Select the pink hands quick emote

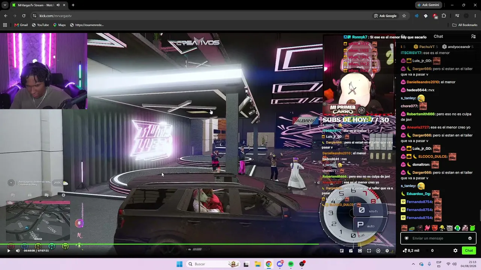pyautogui.click(x=427, y=228)
